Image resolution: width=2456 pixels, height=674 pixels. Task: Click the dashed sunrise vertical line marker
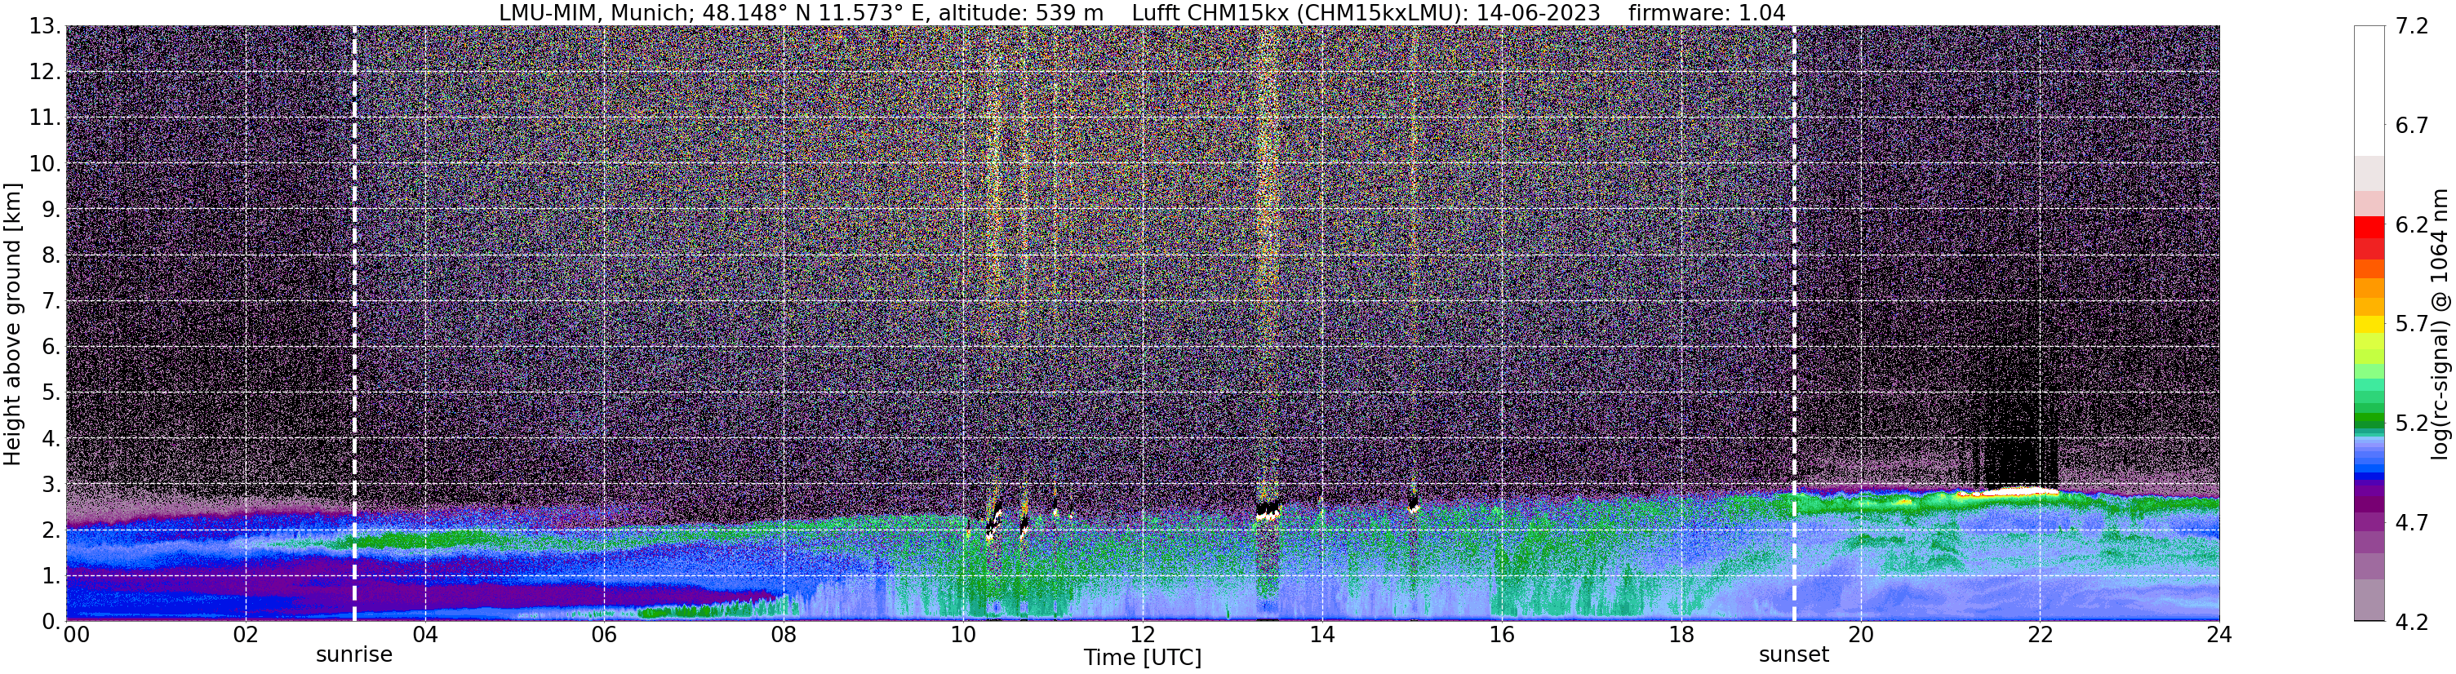[353, 323]
